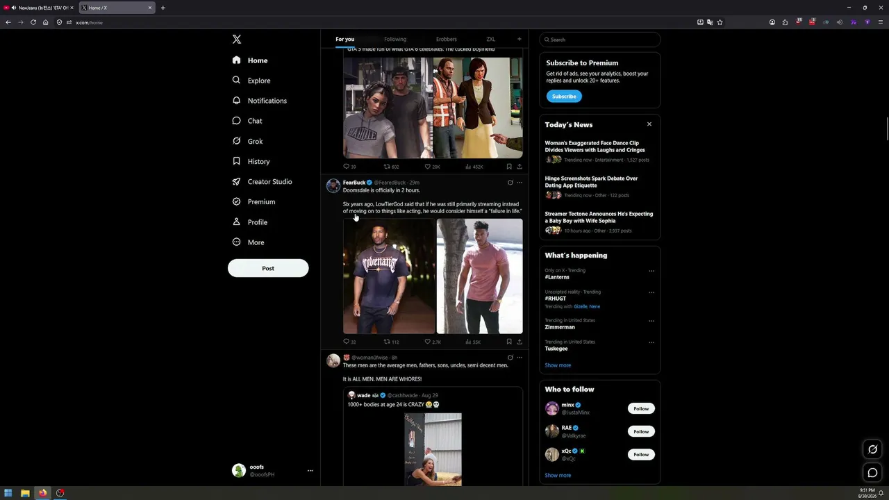Click Grok icon on the woman0fwise post
This screenshot has width=889, height=500.
pos(510,358)
